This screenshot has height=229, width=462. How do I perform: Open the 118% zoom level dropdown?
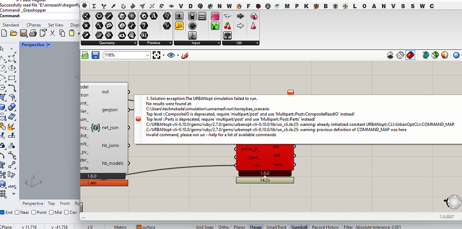click(x=148, y=55)
